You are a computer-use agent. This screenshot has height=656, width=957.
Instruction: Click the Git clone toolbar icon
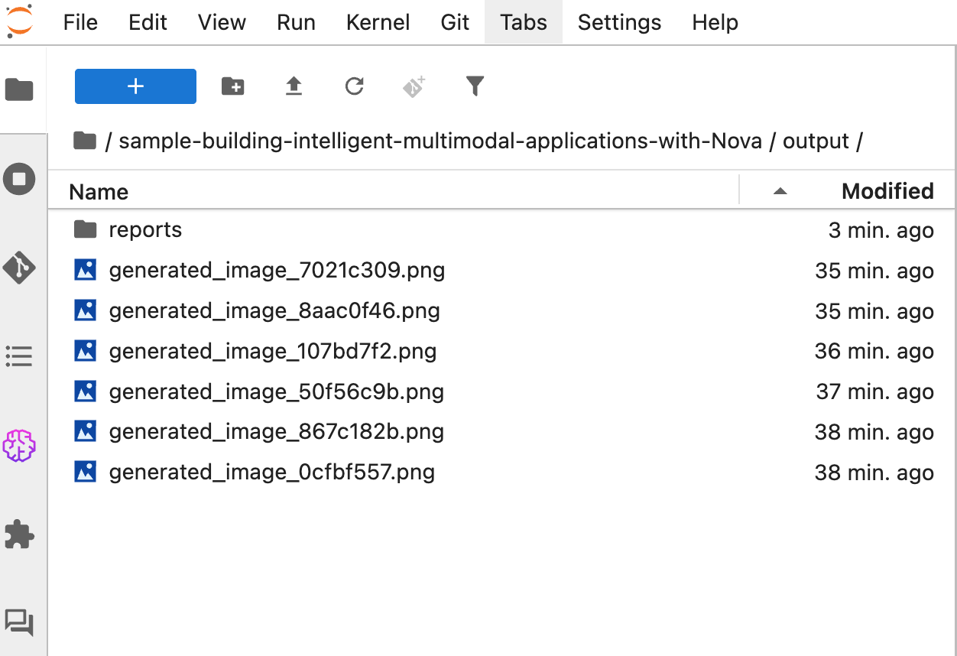[x=414, y=86]
